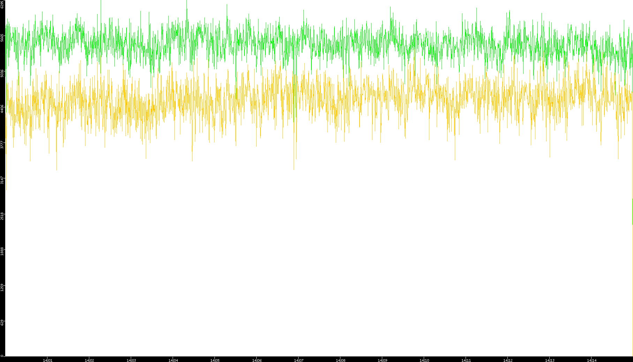Click the 14:05 time axis label

215,360
